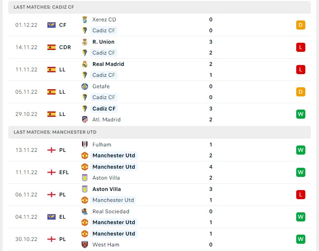Click England flag beside EFL label

(x=51, y=172)
